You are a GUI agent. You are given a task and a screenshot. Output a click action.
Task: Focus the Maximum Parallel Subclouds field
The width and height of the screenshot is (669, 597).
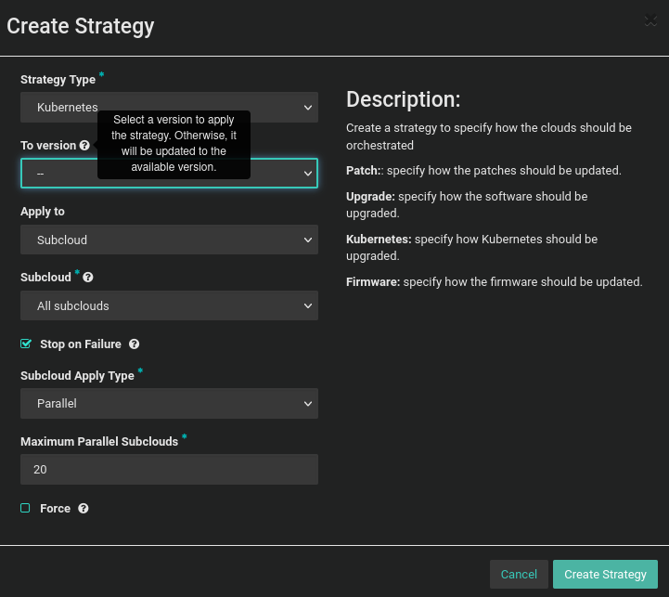pyautogui.click(x=169, y=470)
